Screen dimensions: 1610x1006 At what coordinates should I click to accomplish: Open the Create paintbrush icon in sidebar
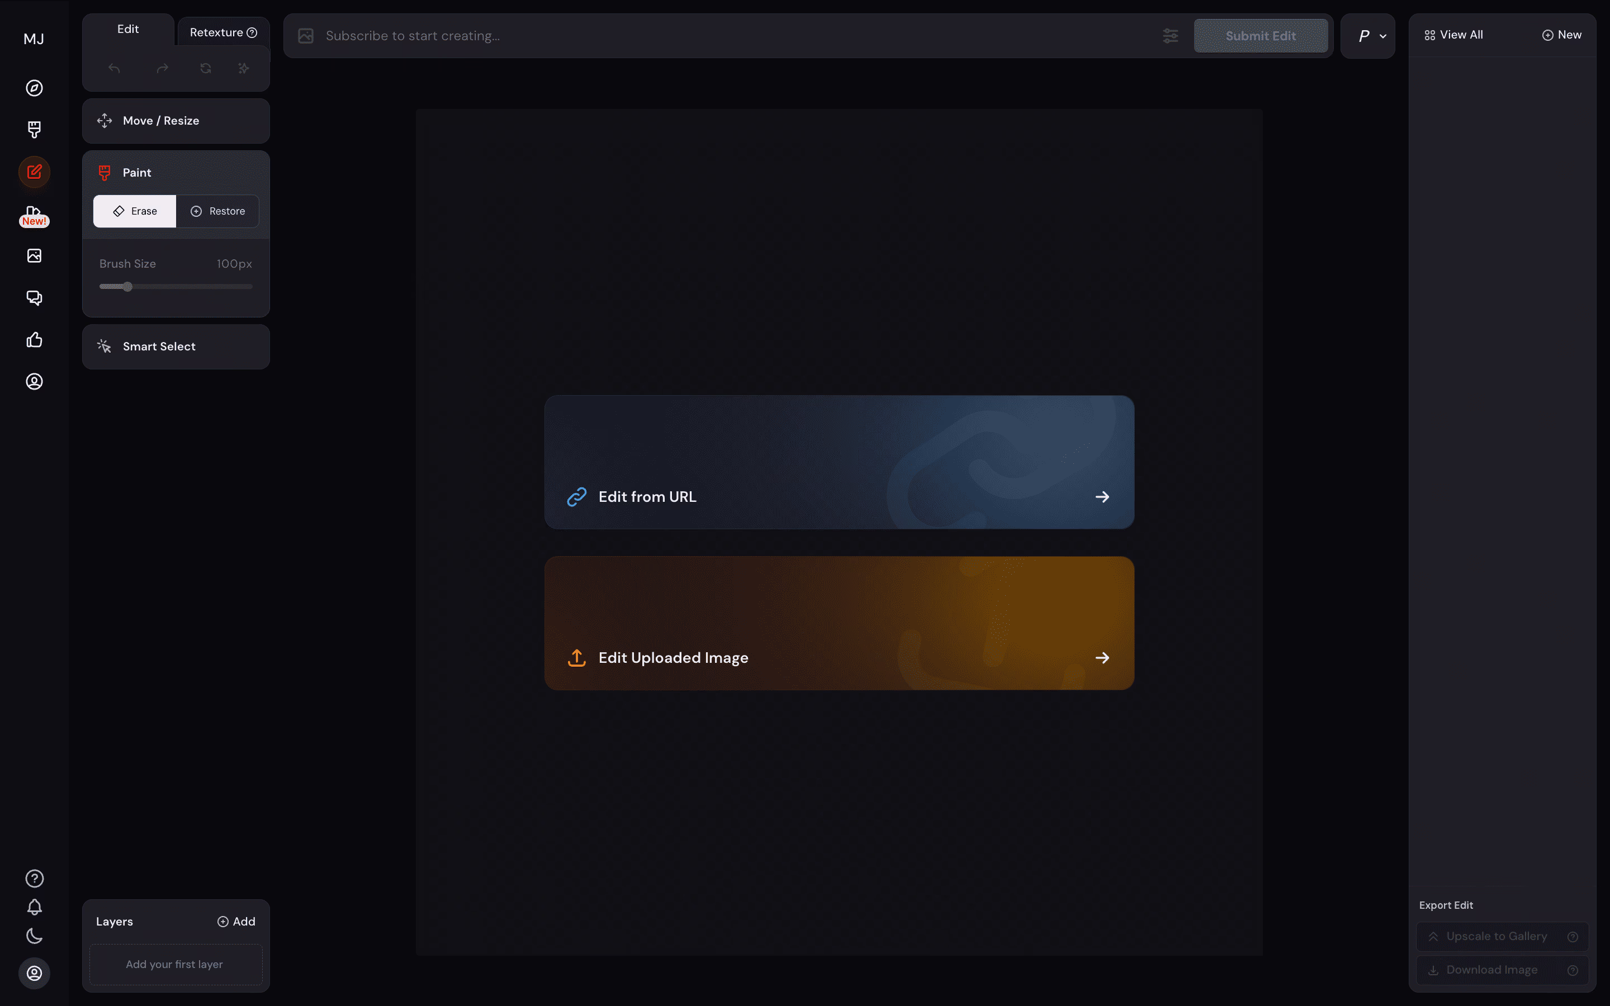(34, 129)
